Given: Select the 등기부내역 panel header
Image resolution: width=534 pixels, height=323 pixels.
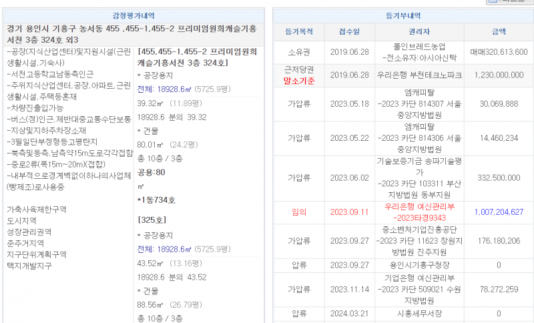Looking at the screenshot, I should (x=404, y=15).
